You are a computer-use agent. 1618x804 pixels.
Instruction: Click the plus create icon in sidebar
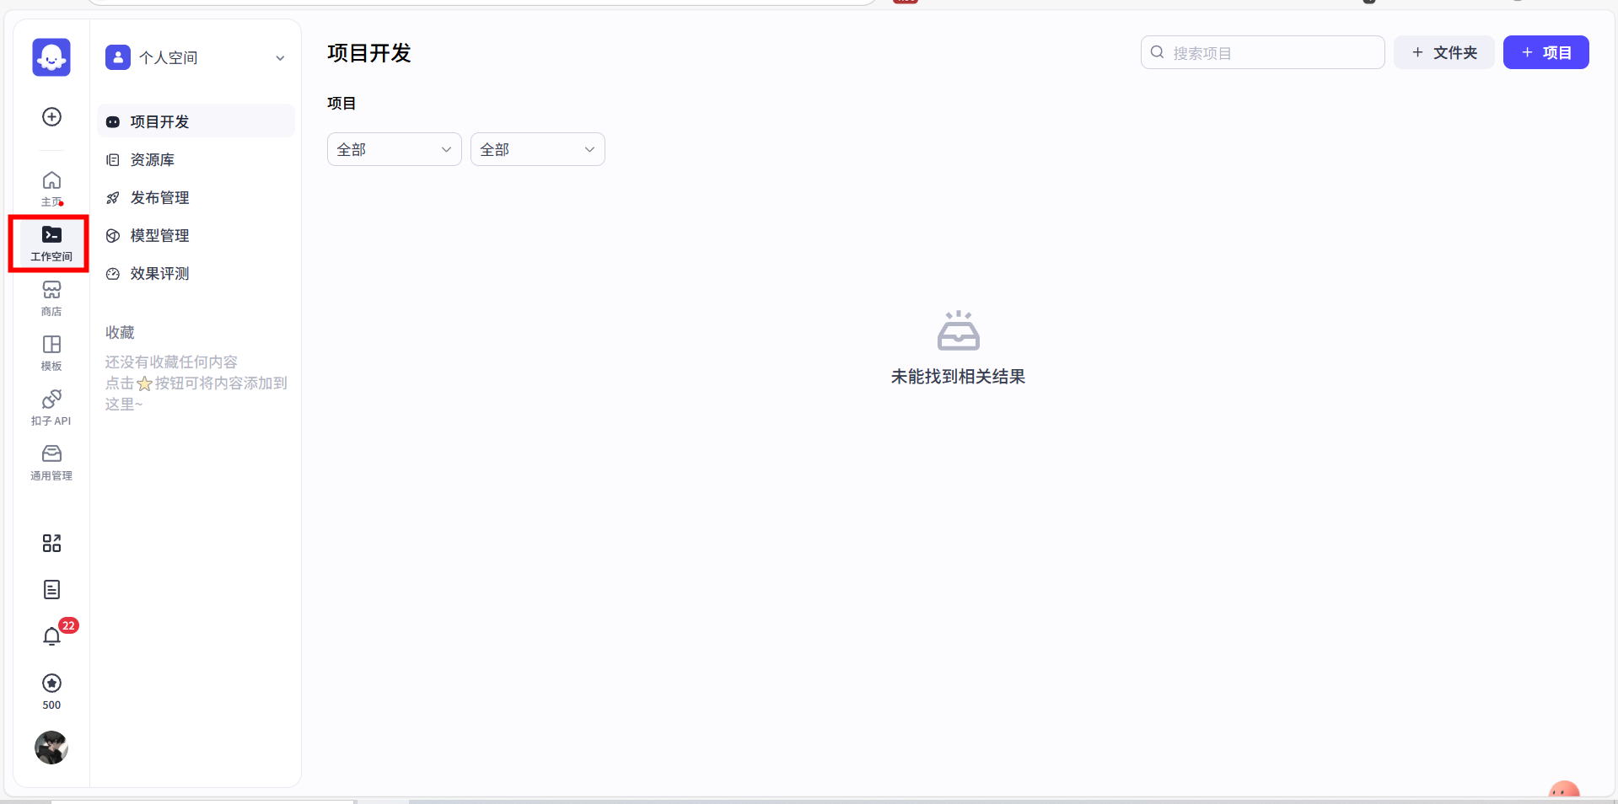(x=51, y=117)
